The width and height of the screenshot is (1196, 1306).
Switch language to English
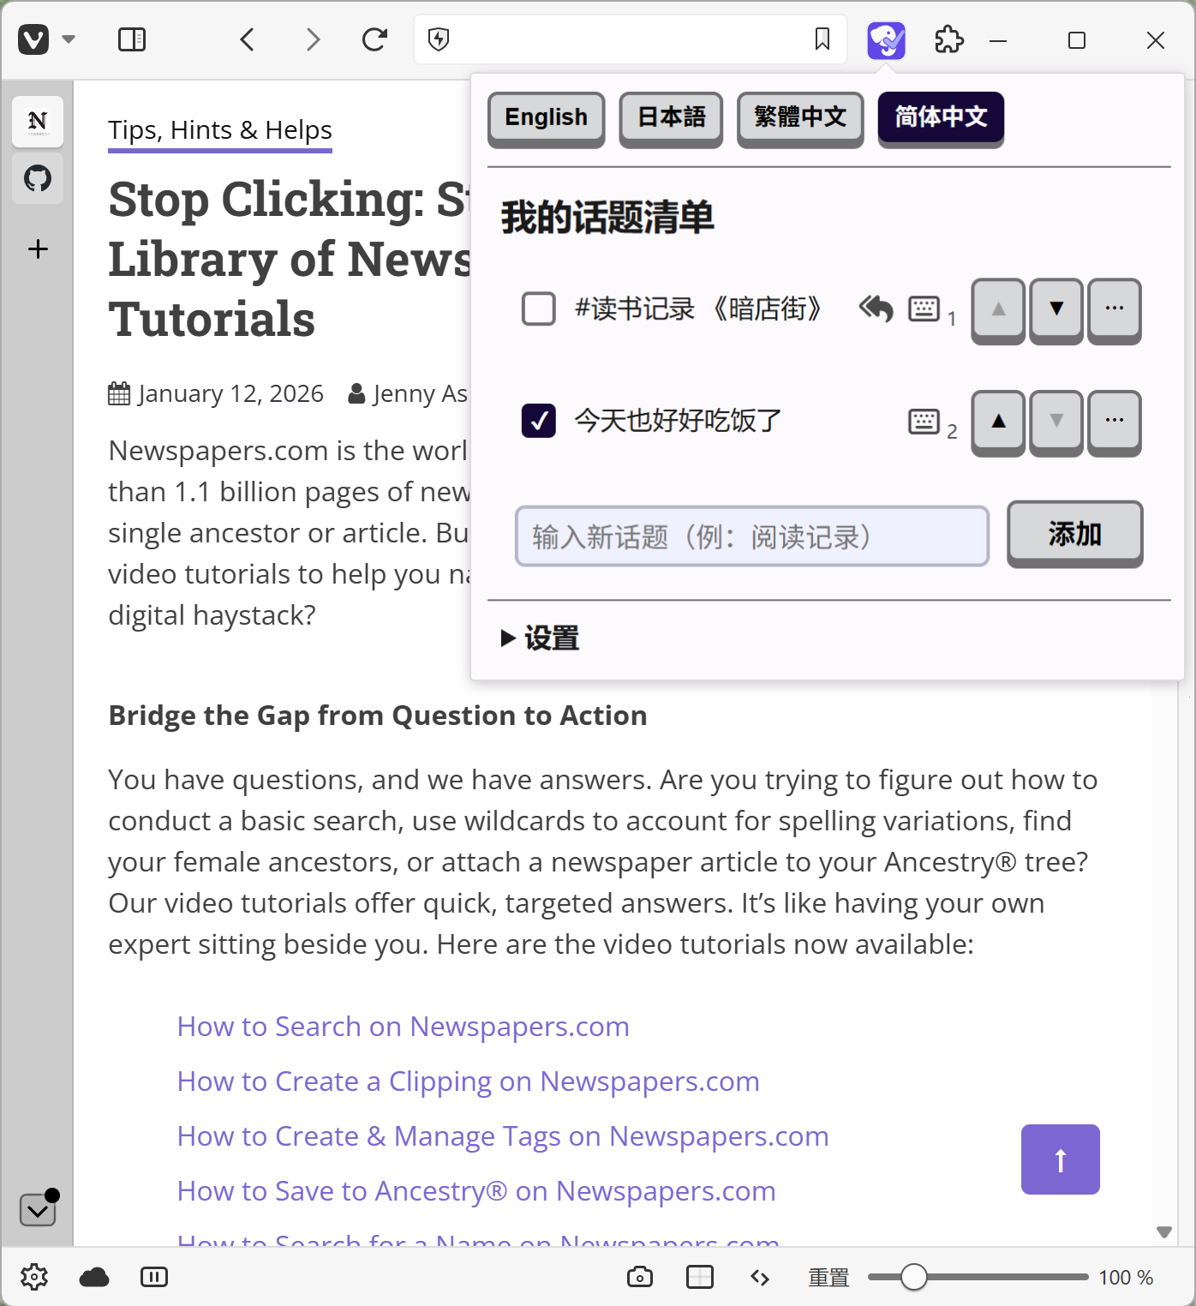pyautogui.click(x=546, y=117)
